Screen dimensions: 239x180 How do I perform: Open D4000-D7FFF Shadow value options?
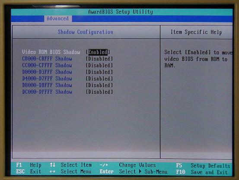(x=99, y=79)
